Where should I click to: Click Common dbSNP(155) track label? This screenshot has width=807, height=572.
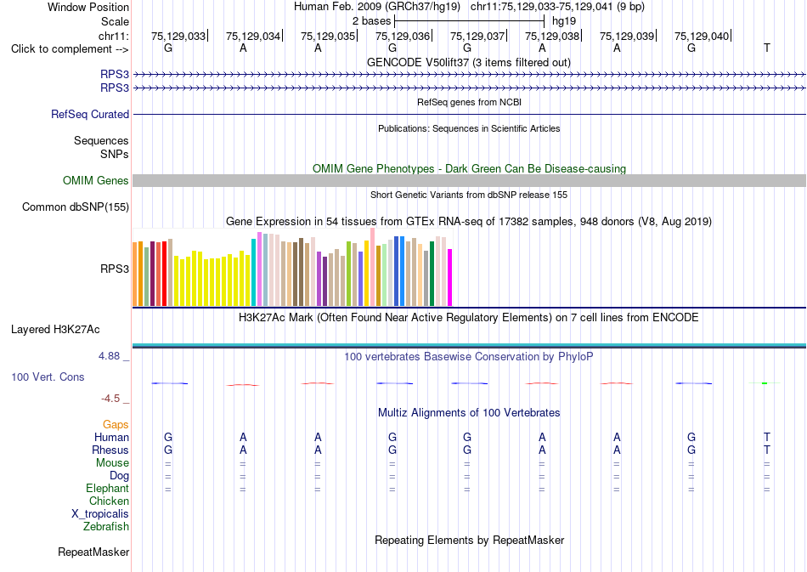tap(76, 207)
